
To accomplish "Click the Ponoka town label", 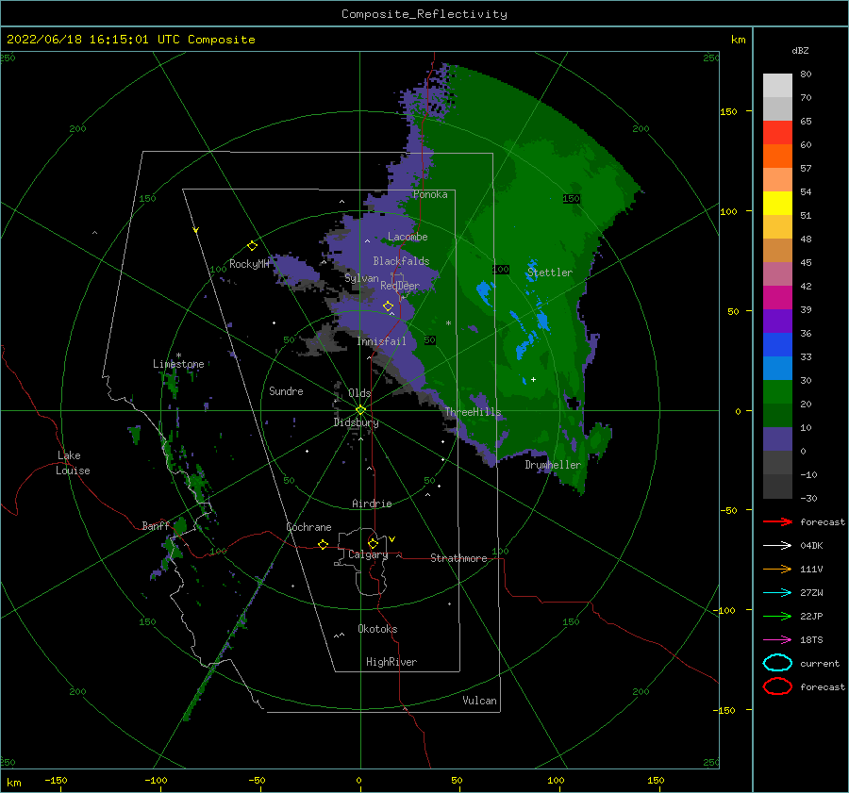I will (x=430, y=195).
